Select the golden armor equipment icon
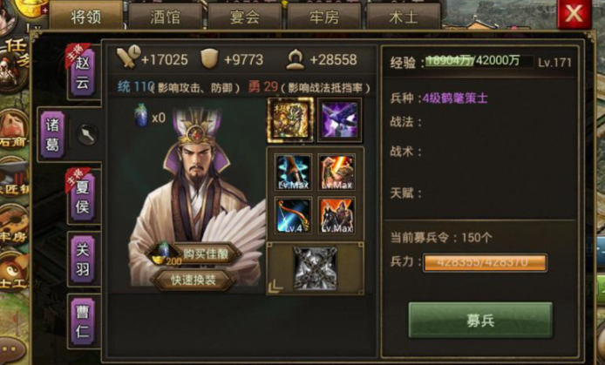This screenshot has width=605, height=365. pos(290,120)
